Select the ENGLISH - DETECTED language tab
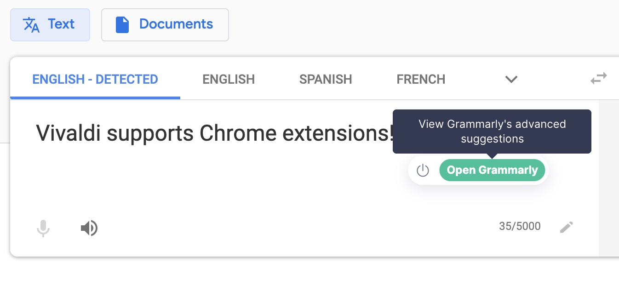 click(x=95, y=80)
